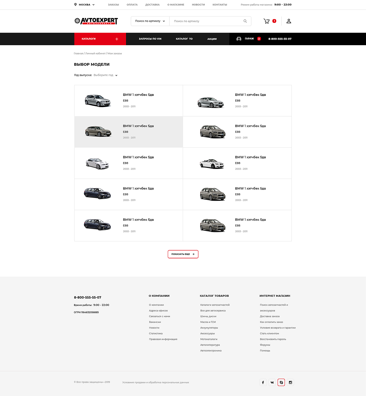
Task: Open 'Условия продажи и обработка персональных данных'
Action: click(x=156, y=382)
